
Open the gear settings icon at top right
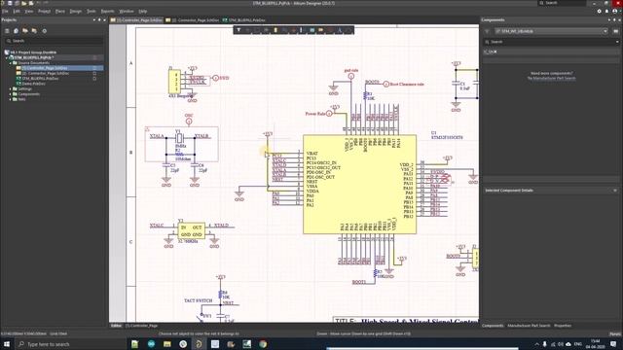599,11
